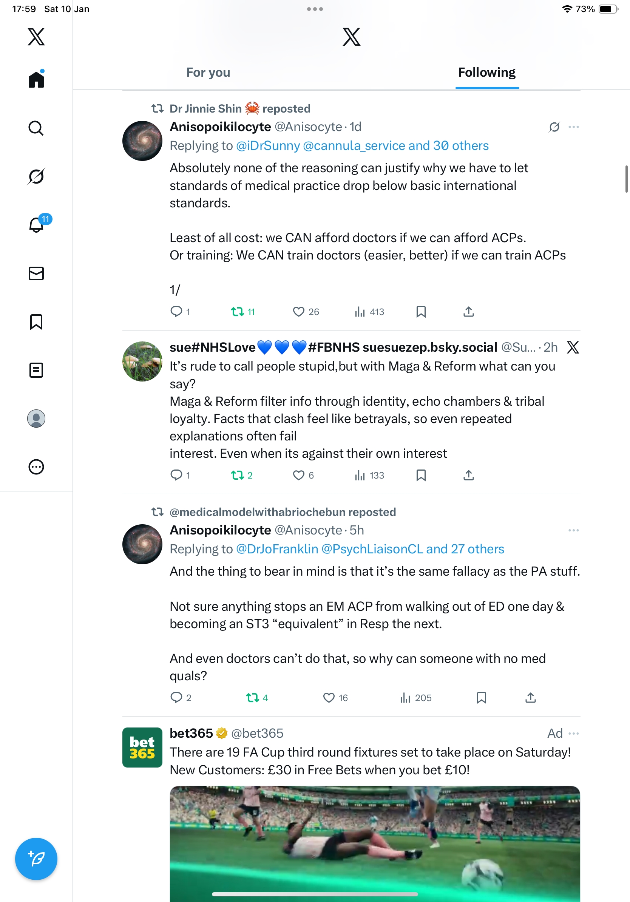
Task: Open the sidebar More circle menu
Action: pyautogui.click(x=36, y=467)
